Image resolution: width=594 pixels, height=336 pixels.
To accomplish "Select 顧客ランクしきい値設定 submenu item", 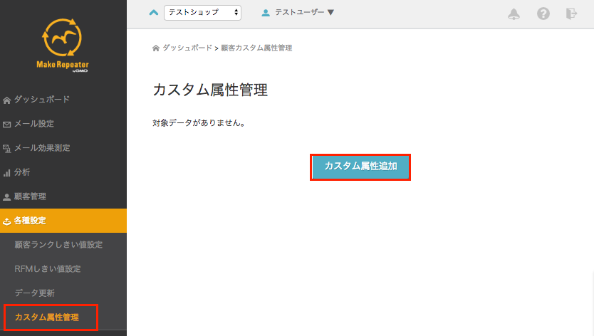I will pyautogui.click(x=58, y=245).
